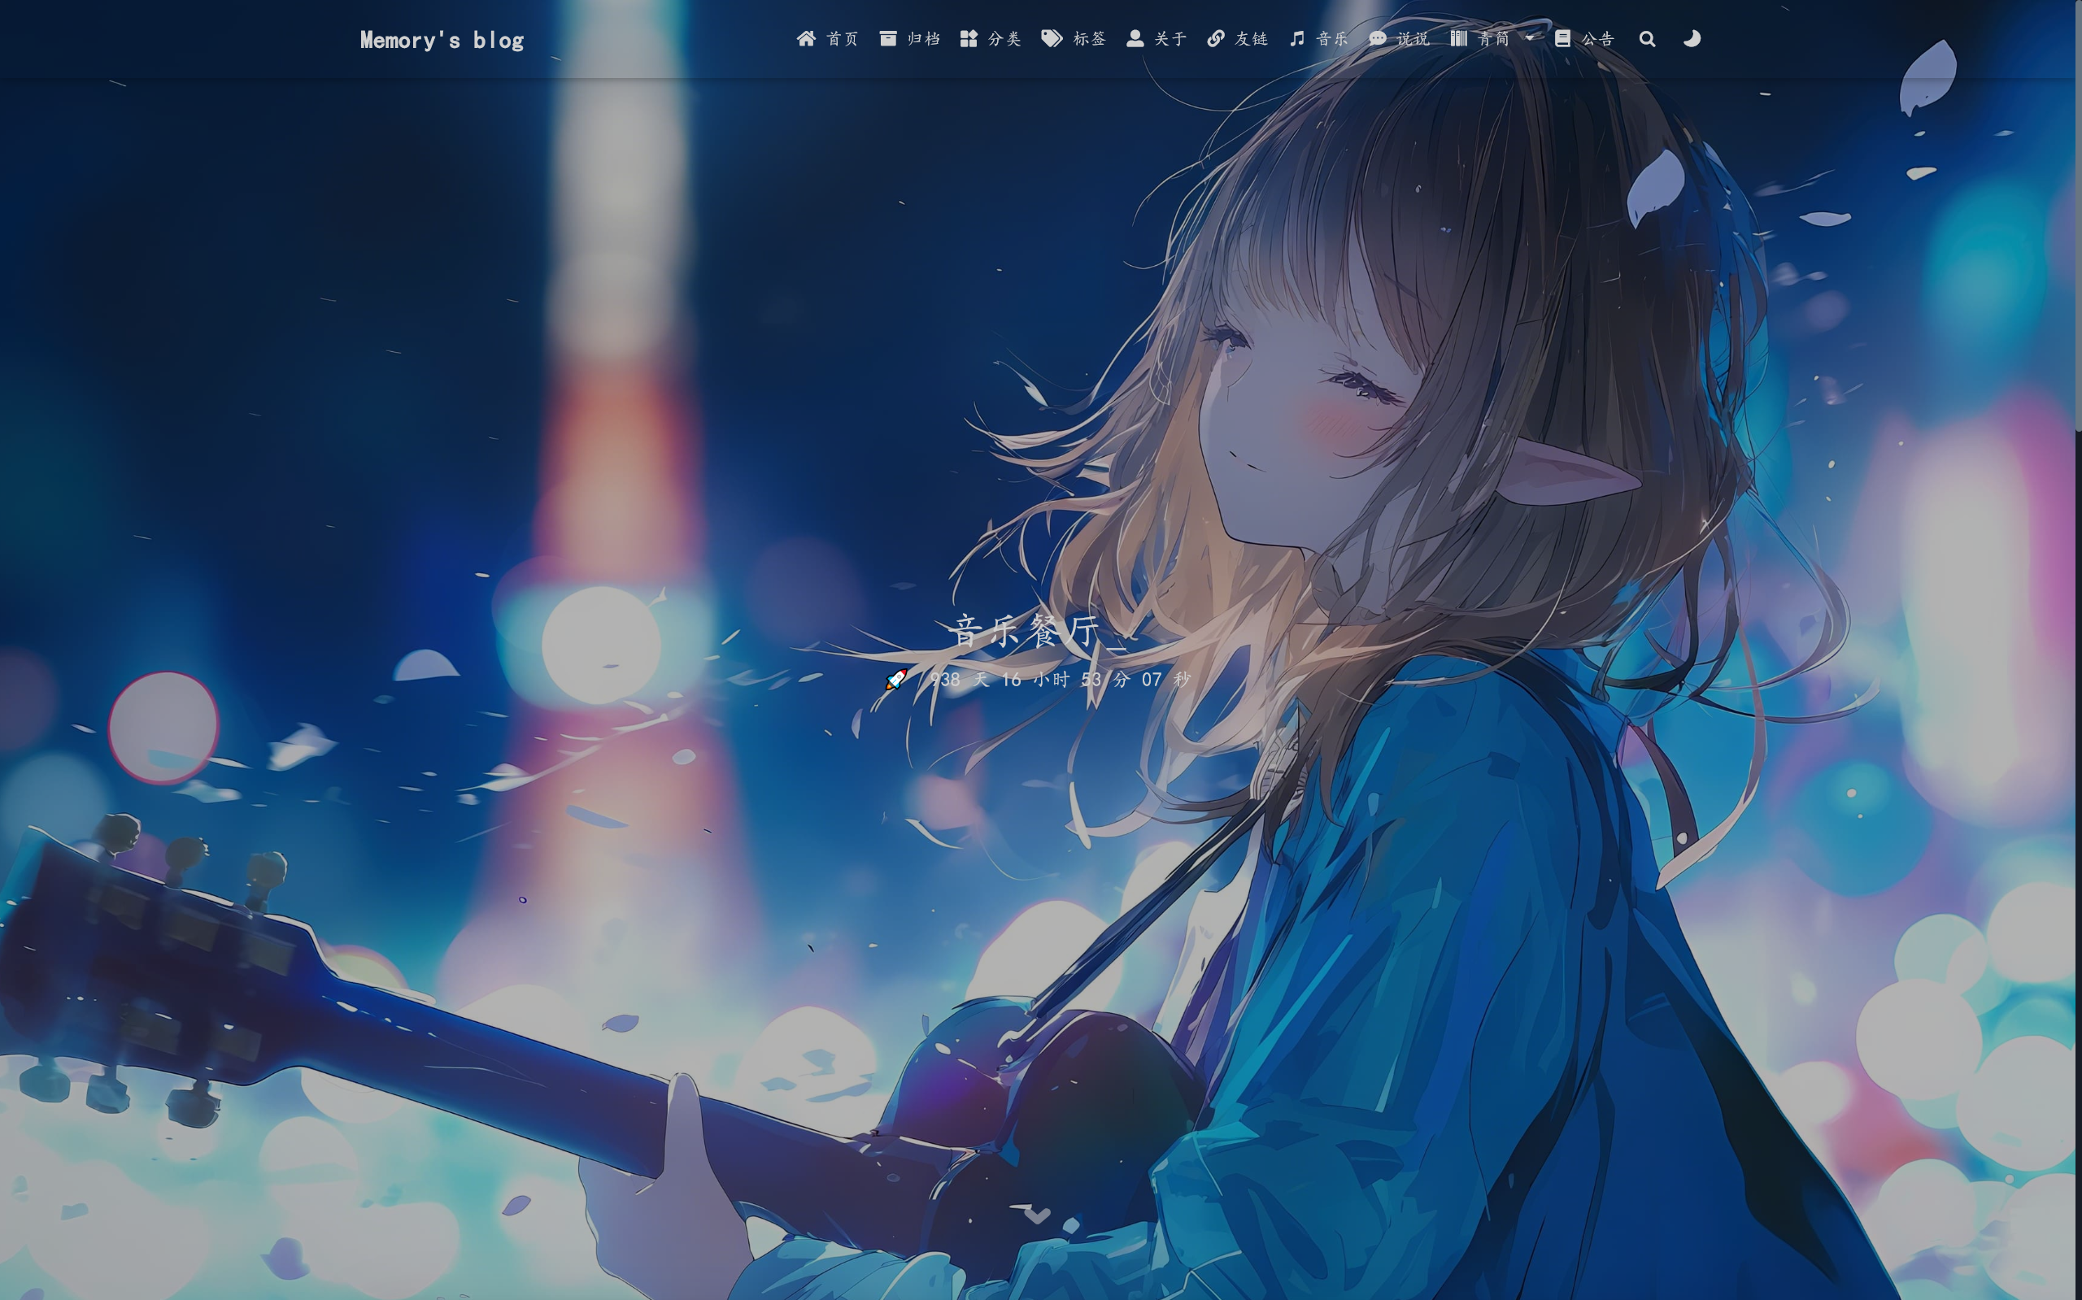Click the person icon for 关于
The image size is (2082, 1300).
tap(1135, 39)
